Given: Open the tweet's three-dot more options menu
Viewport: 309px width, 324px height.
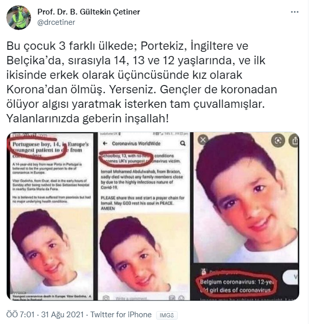Looking at the screenshot, I should coord(294,12).
